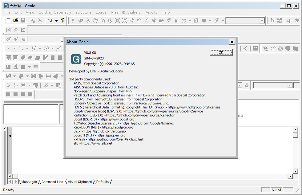Click OK in the About Genie dialog
This screenshot has height=195, width=302.
[x=221, y=52]
